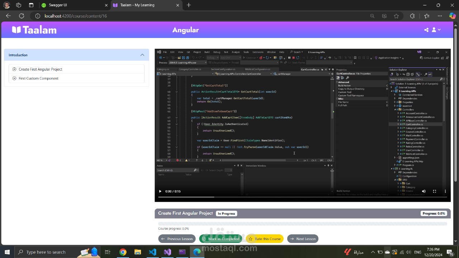Open the video's three-dot options menu

pos(445,191)
